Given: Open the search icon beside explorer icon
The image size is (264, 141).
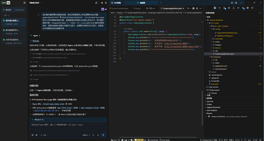Looking at the screenshot, I should (x=220, y=8).
